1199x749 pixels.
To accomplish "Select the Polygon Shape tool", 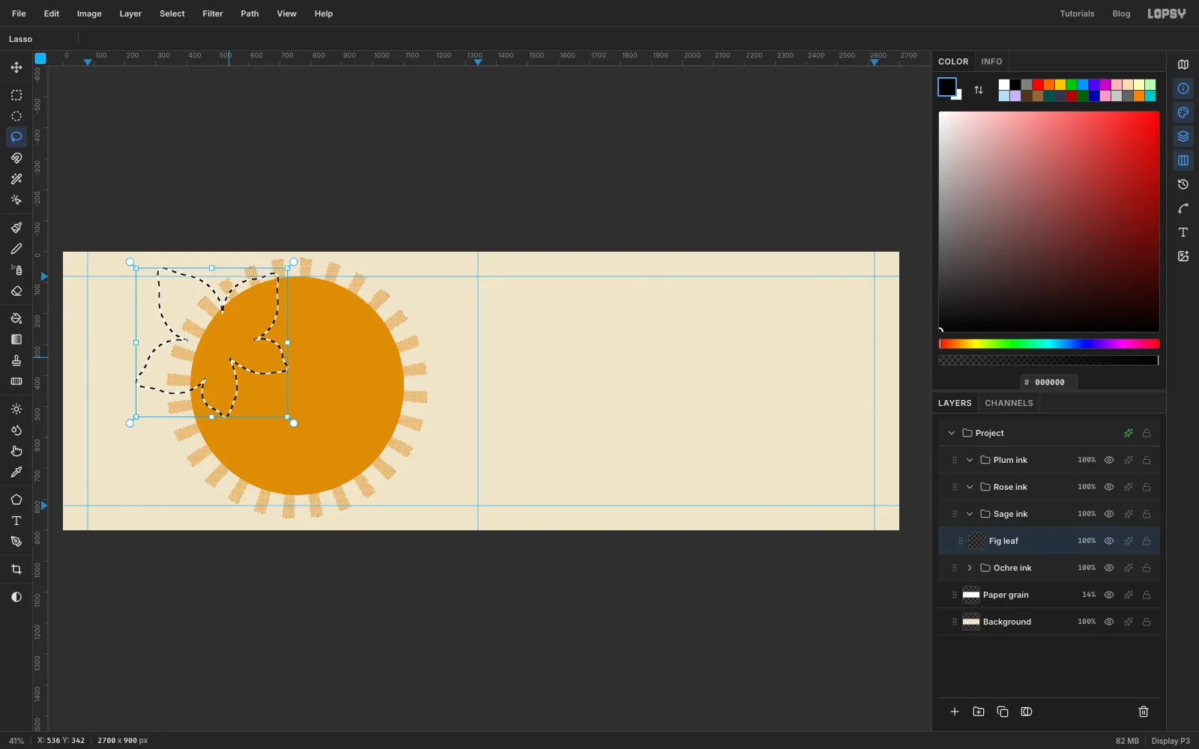I will click(16, 500).
